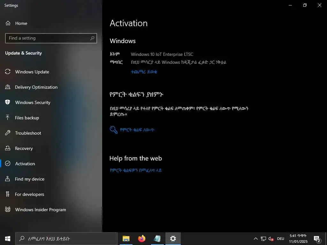Restore down the Settings window

305,5
